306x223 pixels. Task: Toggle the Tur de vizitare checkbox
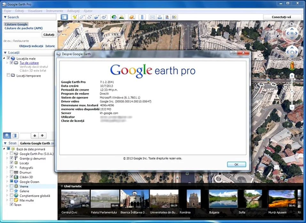point(12,63)
